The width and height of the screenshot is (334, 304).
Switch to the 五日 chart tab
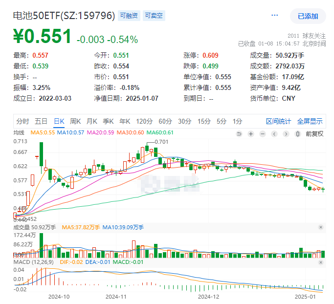(x=41, y=121)
